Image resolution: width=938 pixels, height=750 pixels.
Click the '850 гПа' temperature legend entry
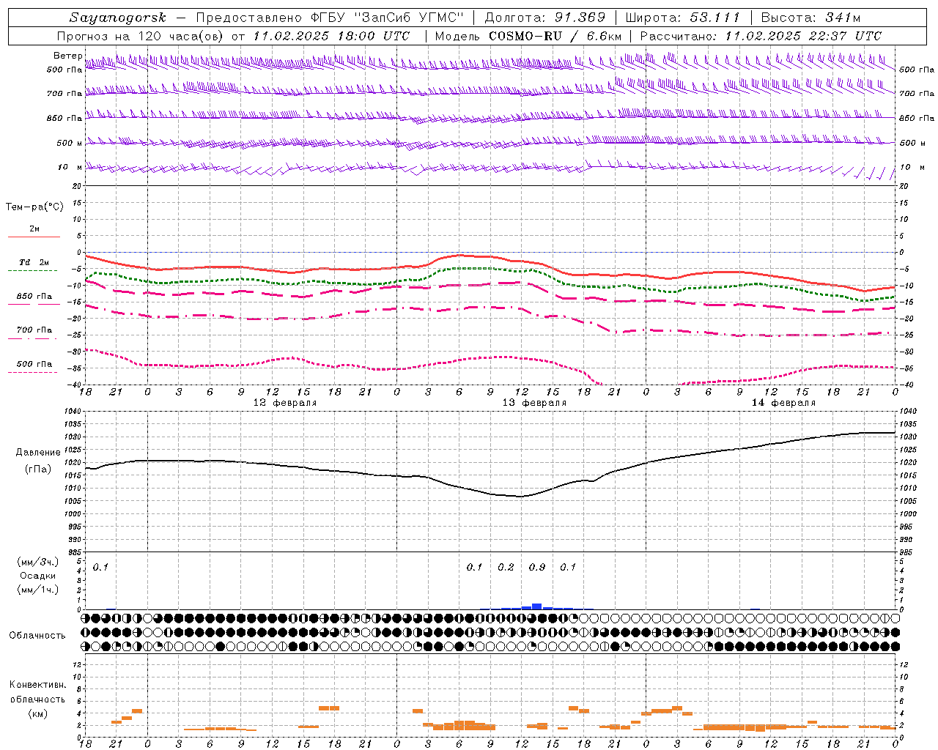[x=34, y=297]
